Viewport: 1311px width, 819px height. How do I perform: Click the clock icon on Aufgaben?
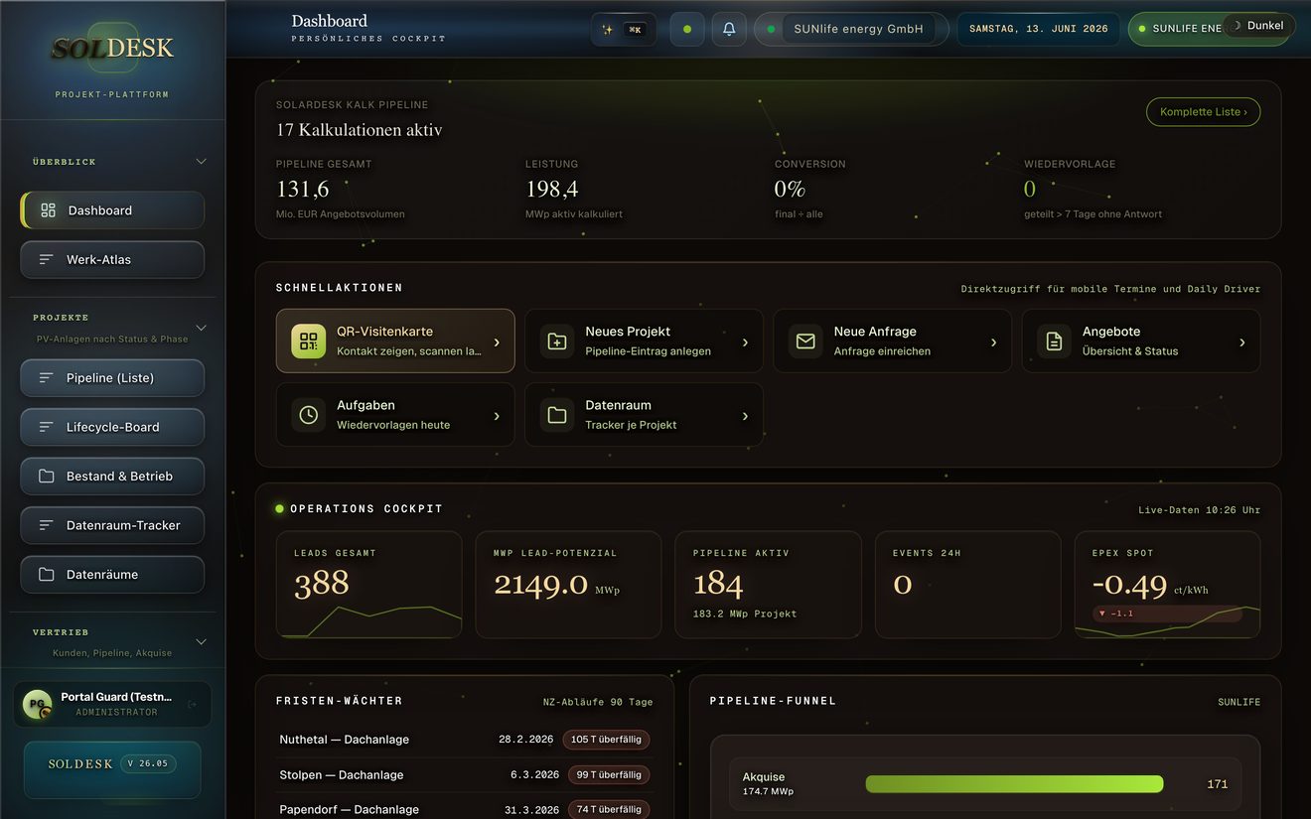[308, 414]
